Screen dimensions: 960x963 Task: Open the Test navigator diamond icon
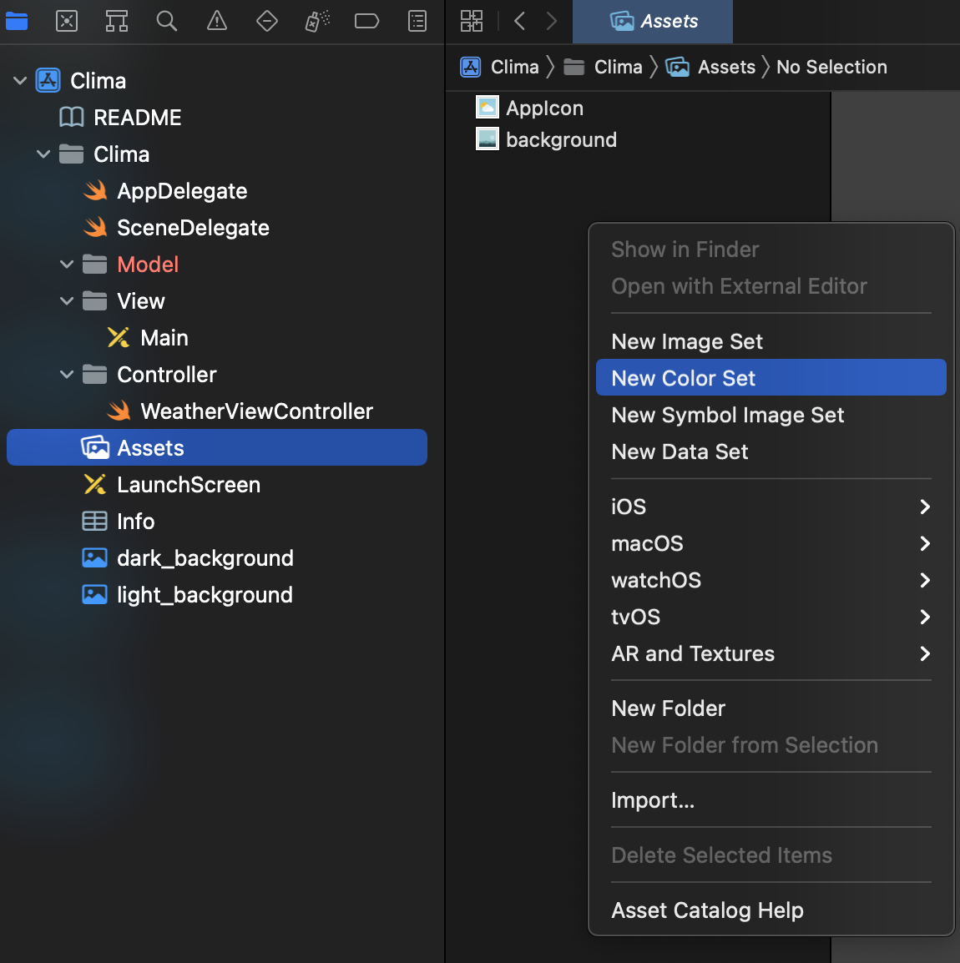266,22
